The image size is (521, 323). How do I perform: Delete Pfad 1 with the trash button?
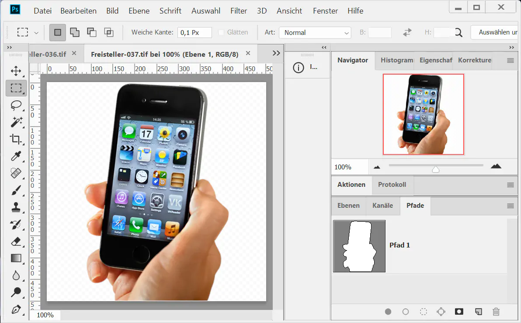coord(496,312)
